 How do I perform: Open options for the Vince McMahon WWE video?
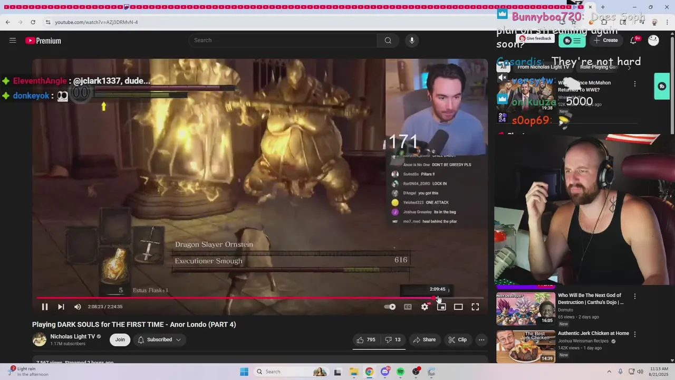635,84
